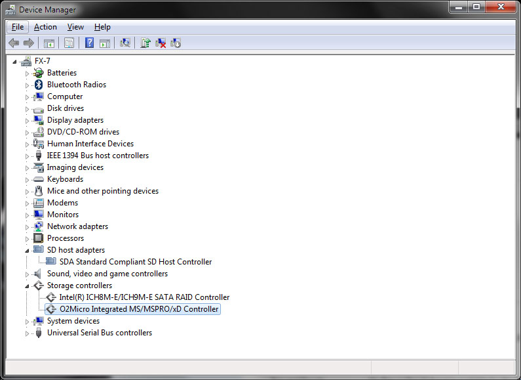This screenshot has height=380, width=521.
Task: Expand Universal Serial Bus controllers arrow
Action: click(27, 333)
